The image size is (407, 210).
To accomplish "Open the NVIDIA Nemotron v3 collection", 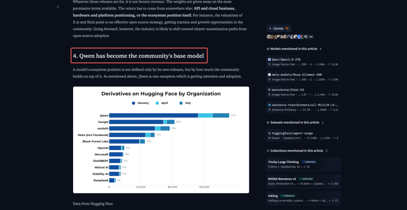I will (x=303, y=181).
